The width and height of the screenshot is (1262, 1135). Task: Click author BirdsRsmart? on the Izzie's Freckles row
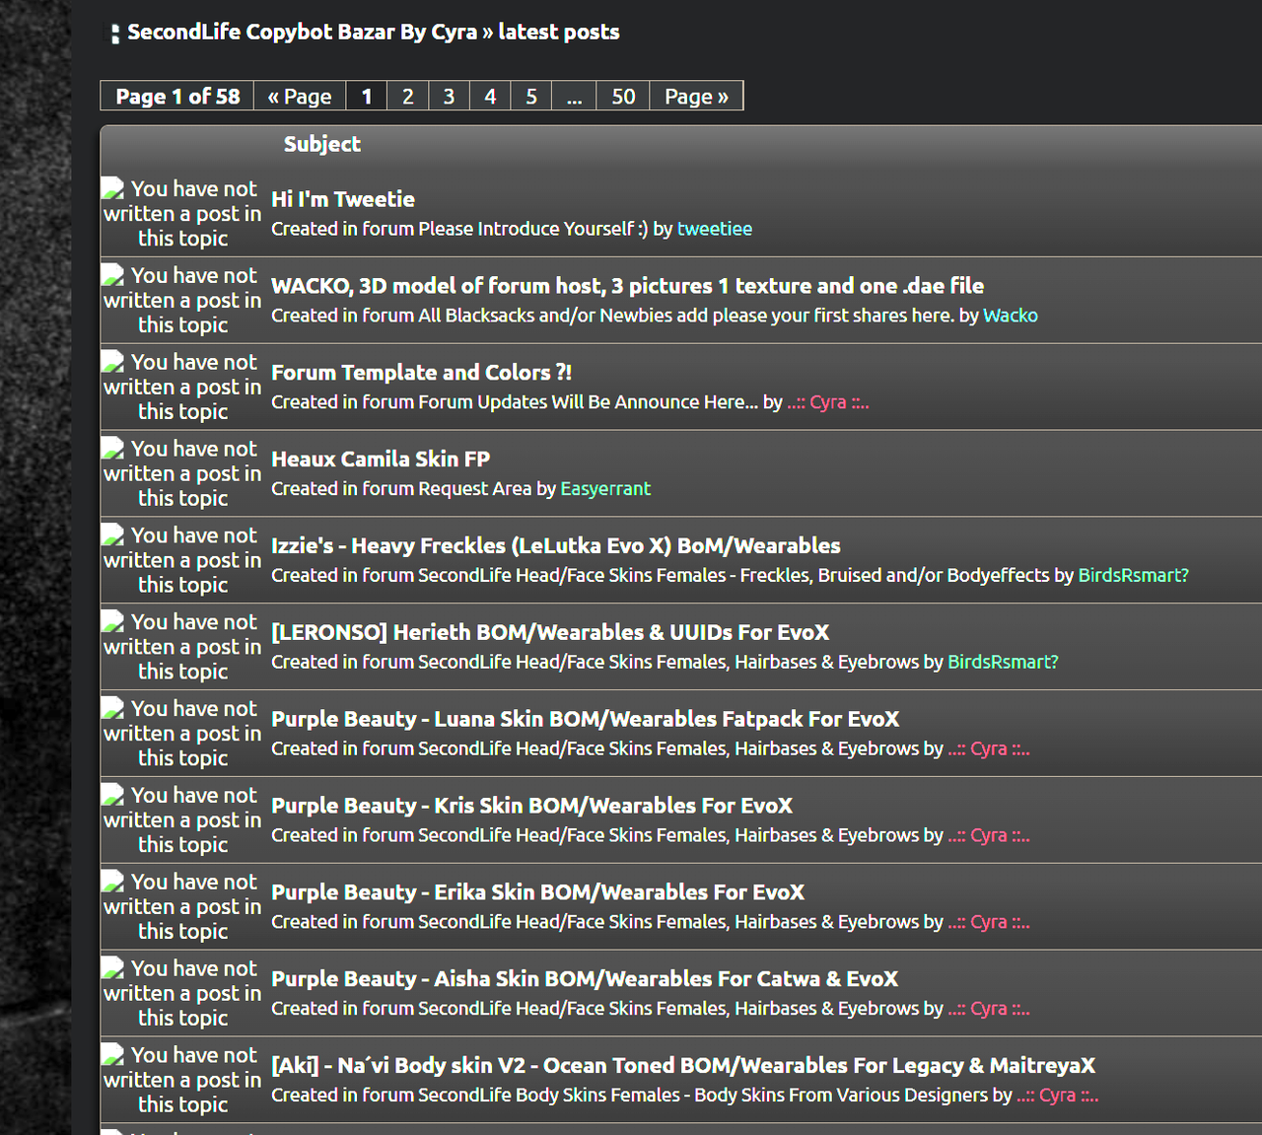tap(1134, 576)
